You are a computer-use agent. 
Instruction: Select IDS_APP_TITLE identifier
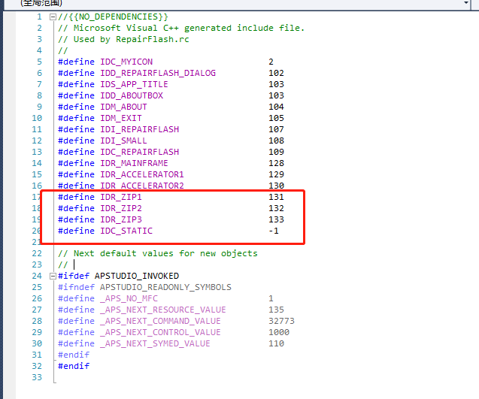[x=134, y=85]
